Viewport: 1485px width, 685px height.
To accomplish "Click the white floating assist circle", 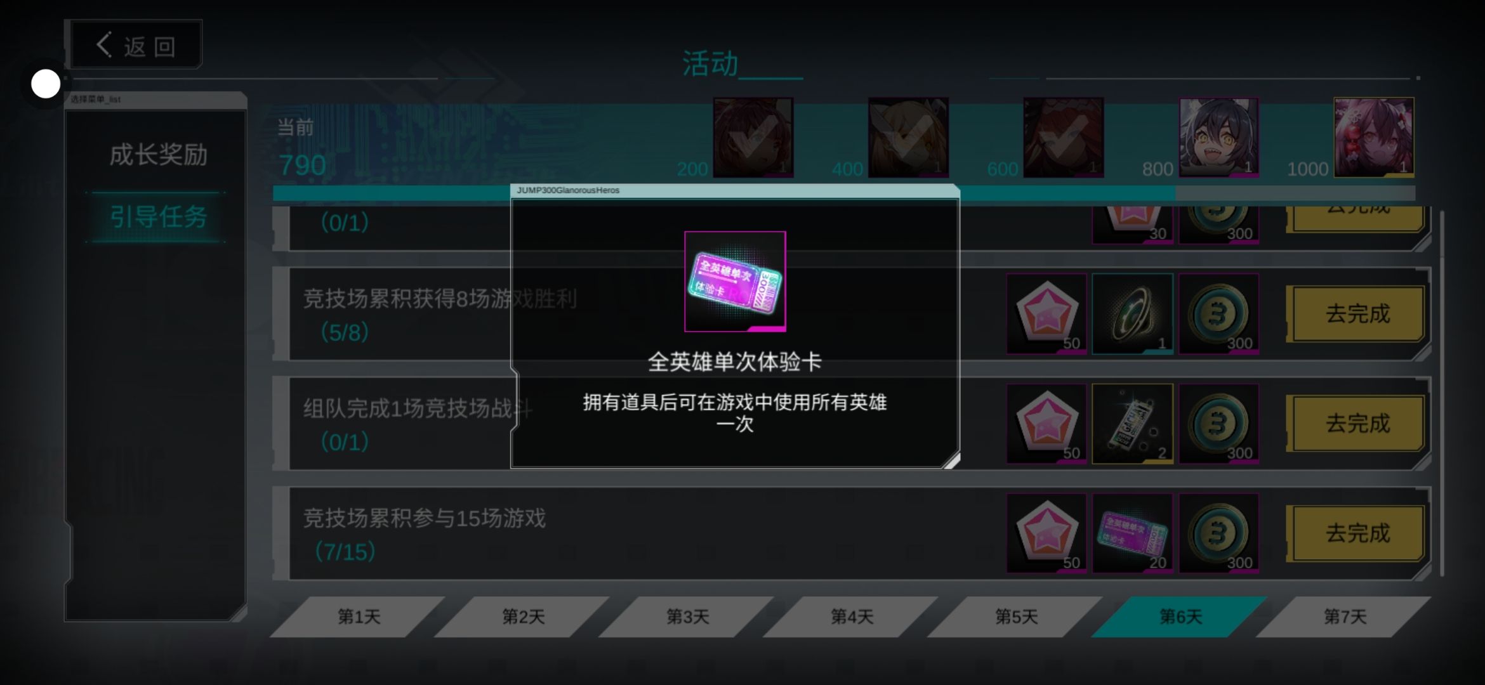I will (46, 84).
